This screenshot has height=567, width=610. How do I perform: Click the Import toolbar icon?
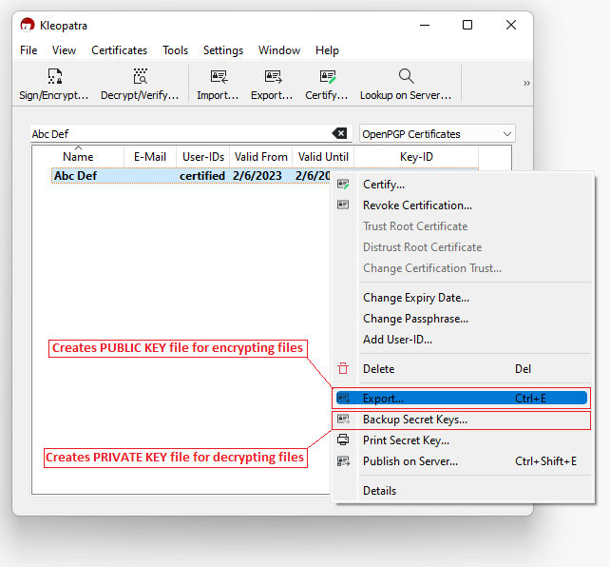tap(219, 76)
